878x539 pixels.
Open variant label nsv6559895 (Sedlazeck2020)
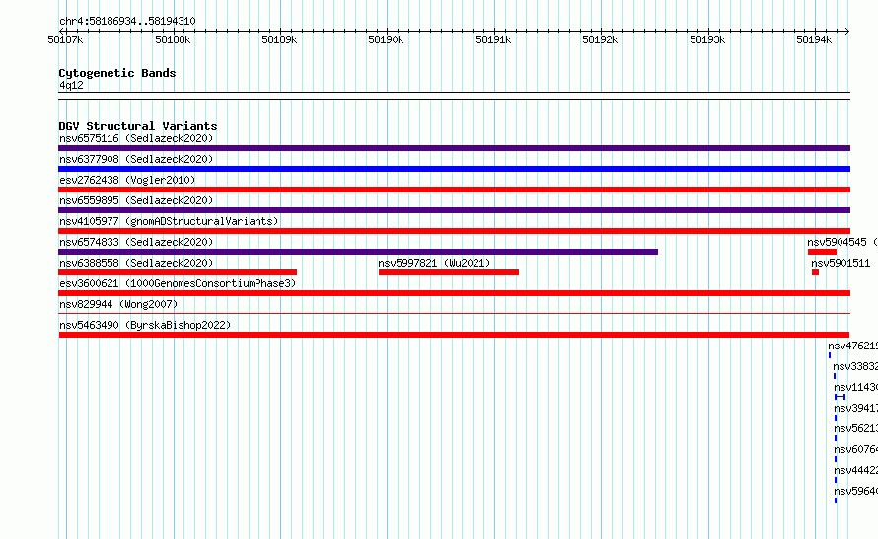(136, 200)
